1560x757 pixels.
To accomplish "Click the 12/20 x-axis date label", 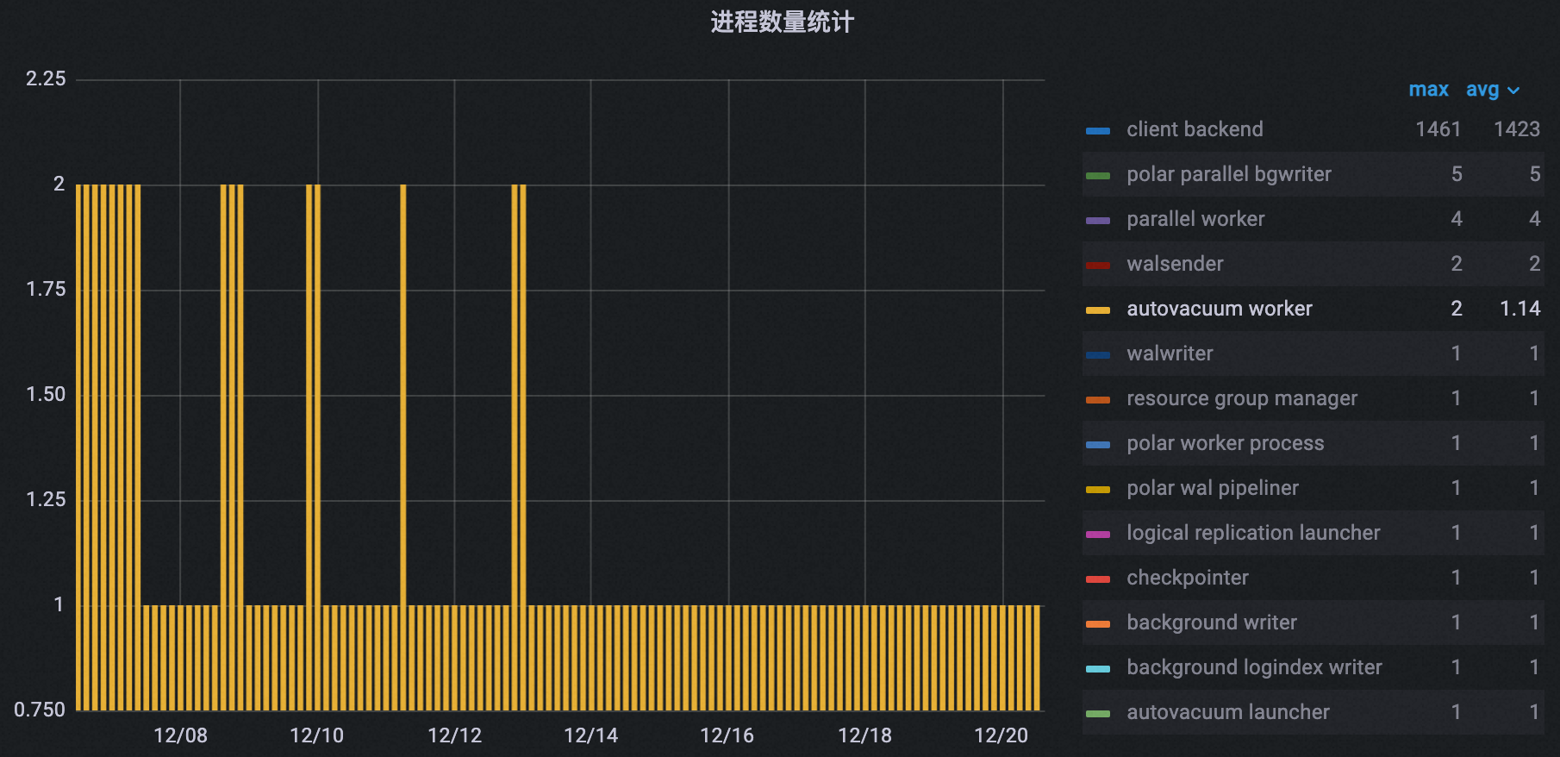I will click(1001, 735).
